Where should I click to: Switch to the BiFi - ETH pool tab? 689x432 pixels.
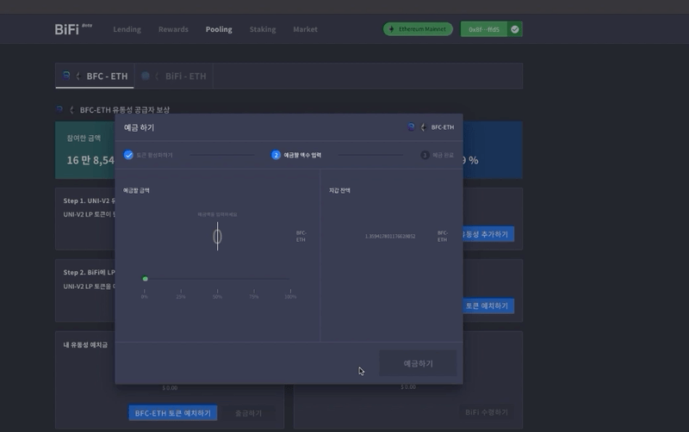pos(174,76)
